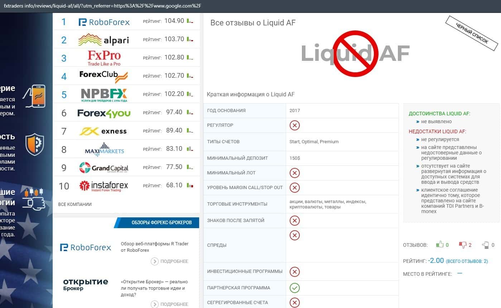This screenshot has width=501, height=308.
Task: Open the Exness broker logo
Action: 103,131
